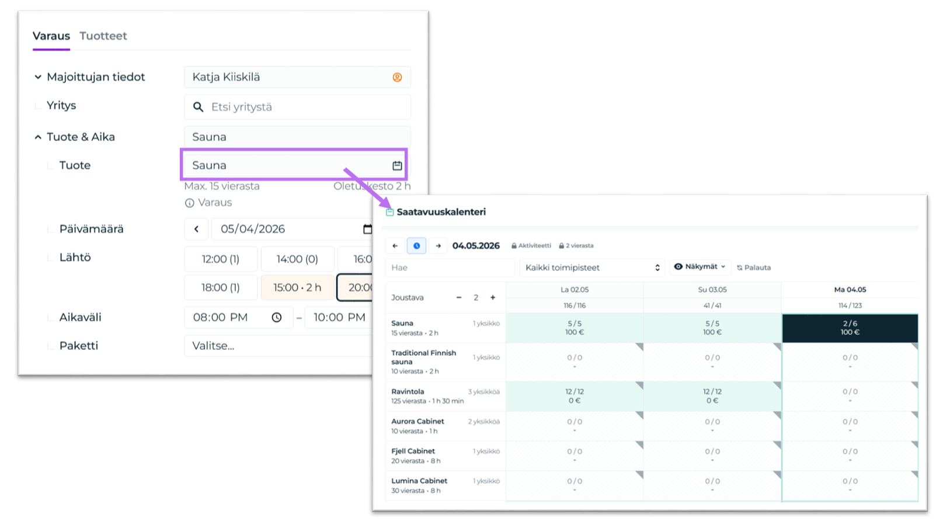Click the Palauta reset link
This screenshot has width=936, height=521.
[754, 268]
